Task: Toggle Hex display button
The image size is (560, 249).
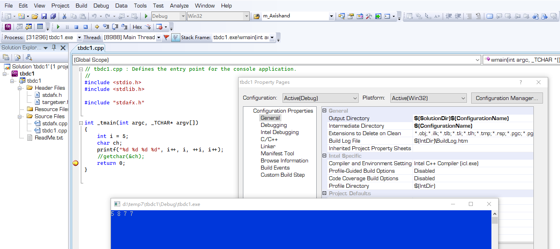Action: tap(137, 27)
